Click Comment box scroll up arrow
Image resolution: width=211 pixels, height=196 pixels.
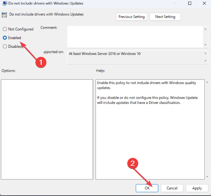point(205,29)
